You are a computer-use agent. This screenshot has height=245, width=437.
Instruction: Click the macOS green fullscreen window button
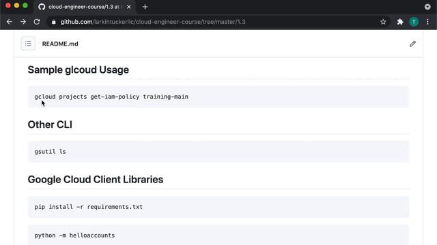click(x=25, y=5)
